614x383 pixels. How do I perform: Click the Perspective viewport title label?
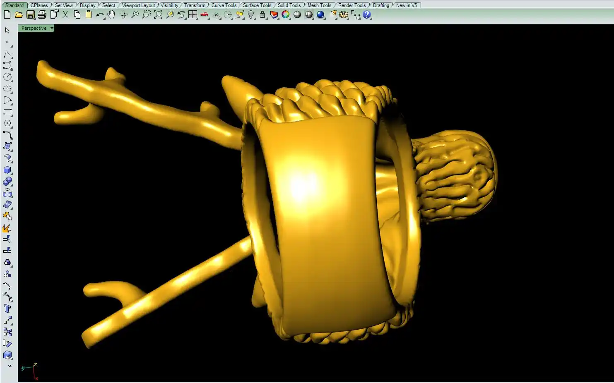pyautogui.click(x=34, y=28)
